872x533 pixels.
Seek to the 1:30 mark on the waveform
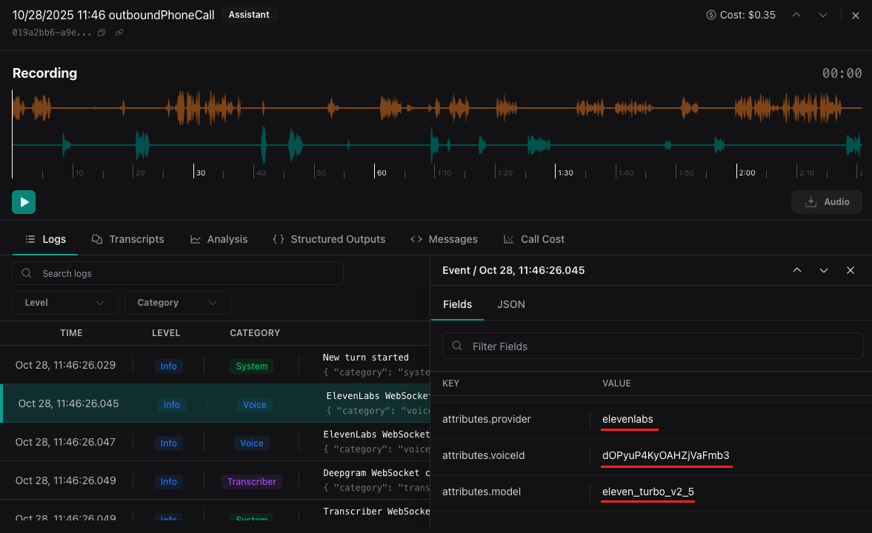click(x=556, y=133)
